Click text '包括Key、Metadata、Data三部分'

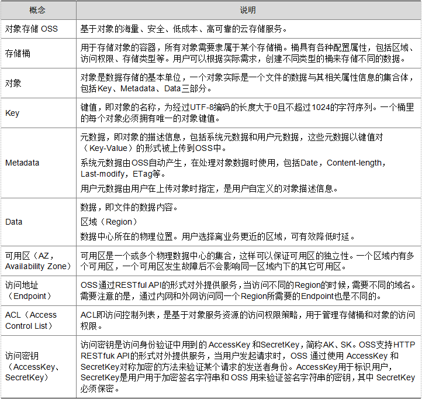click(x=143, y=88)
